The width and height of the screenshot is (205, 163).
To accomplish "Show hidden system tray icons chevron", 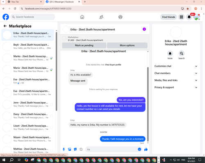I will click(171, 160).
